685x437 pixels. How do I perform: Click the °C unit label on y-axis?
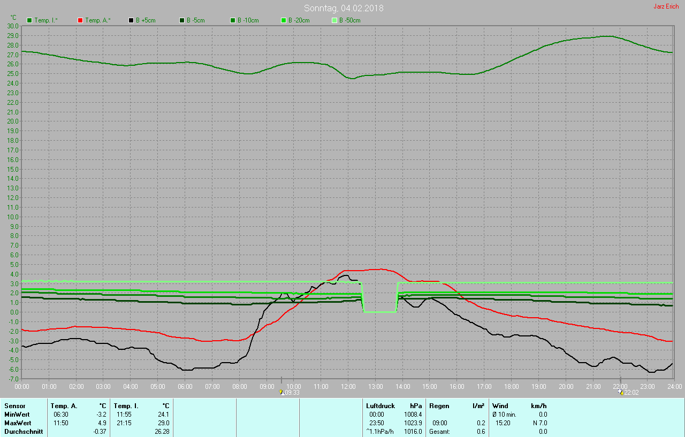tap(13, 17)
